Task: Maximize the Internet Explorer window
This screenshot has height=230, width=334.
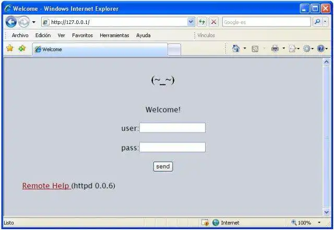Action: coord(315,9)
